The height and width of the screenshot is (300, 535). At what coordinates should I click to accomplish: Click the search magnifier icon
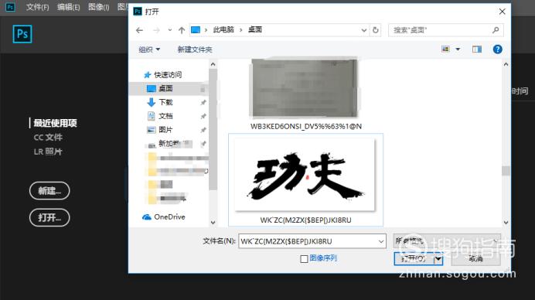(496, 30)
